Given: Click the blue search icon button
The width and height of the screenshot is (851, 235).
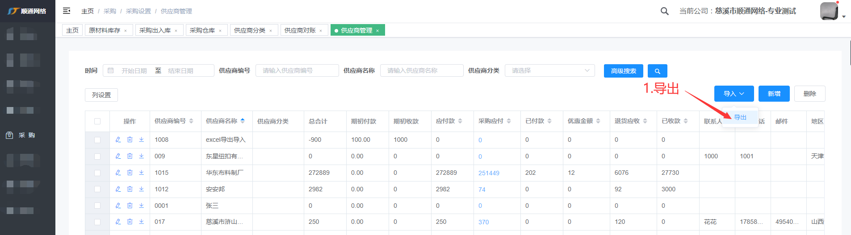Looking at the screenshot, I should click(x=657, y=71).
